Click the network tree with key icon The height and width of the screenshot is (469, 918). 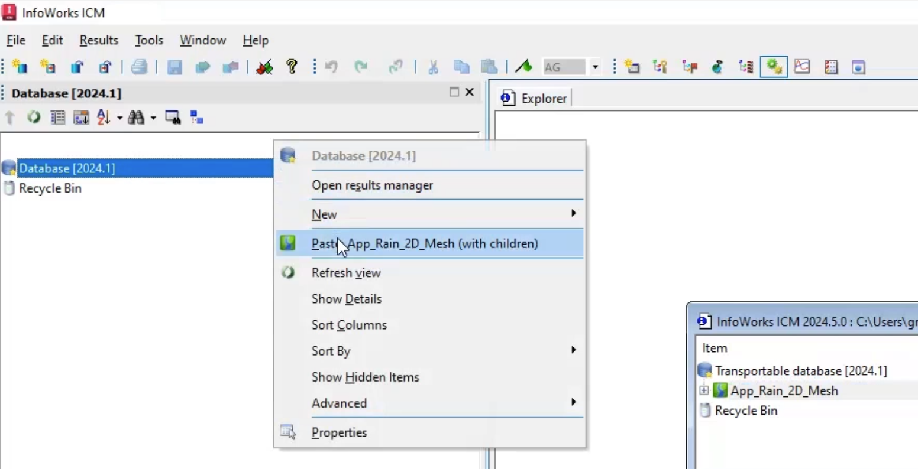660,67
